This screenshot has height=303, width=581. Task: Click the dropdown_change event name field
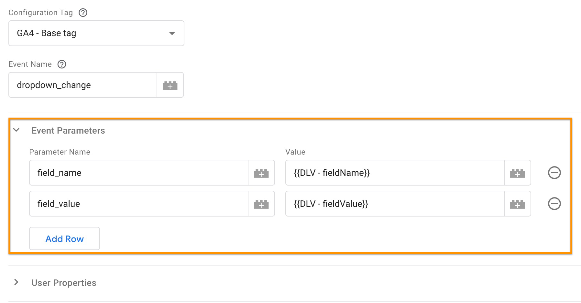pyautogui.click(x=82, y=85)
